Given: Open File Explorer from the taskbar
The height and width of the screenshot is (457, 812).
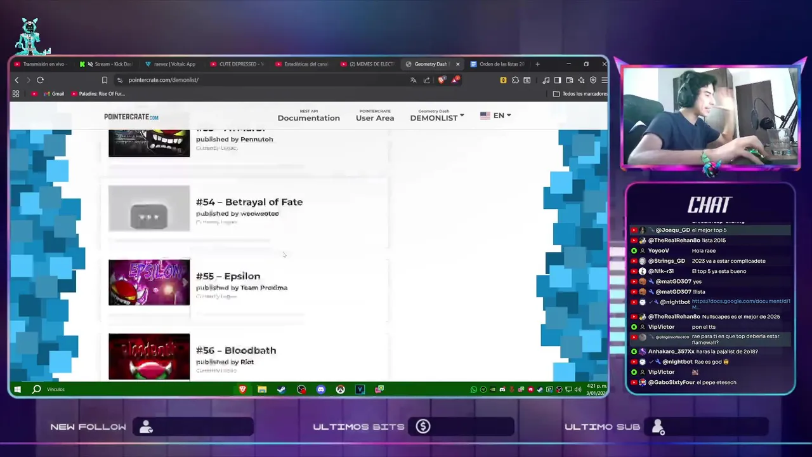Looking at the screenshot, I should point(262,389).
